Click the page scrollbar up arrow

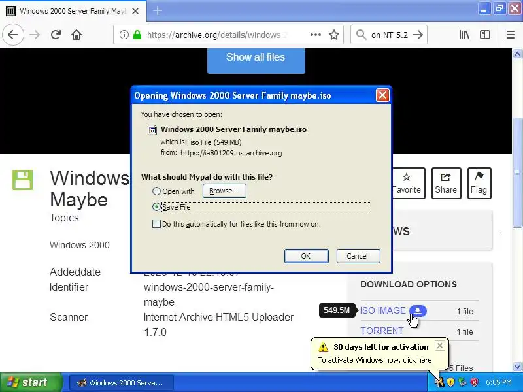[x=517, y=54]
